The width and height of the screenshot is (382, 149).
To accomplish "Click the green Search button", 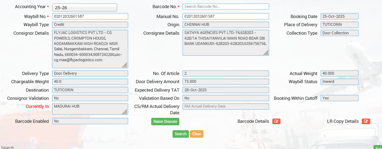I will click(180, 134).
